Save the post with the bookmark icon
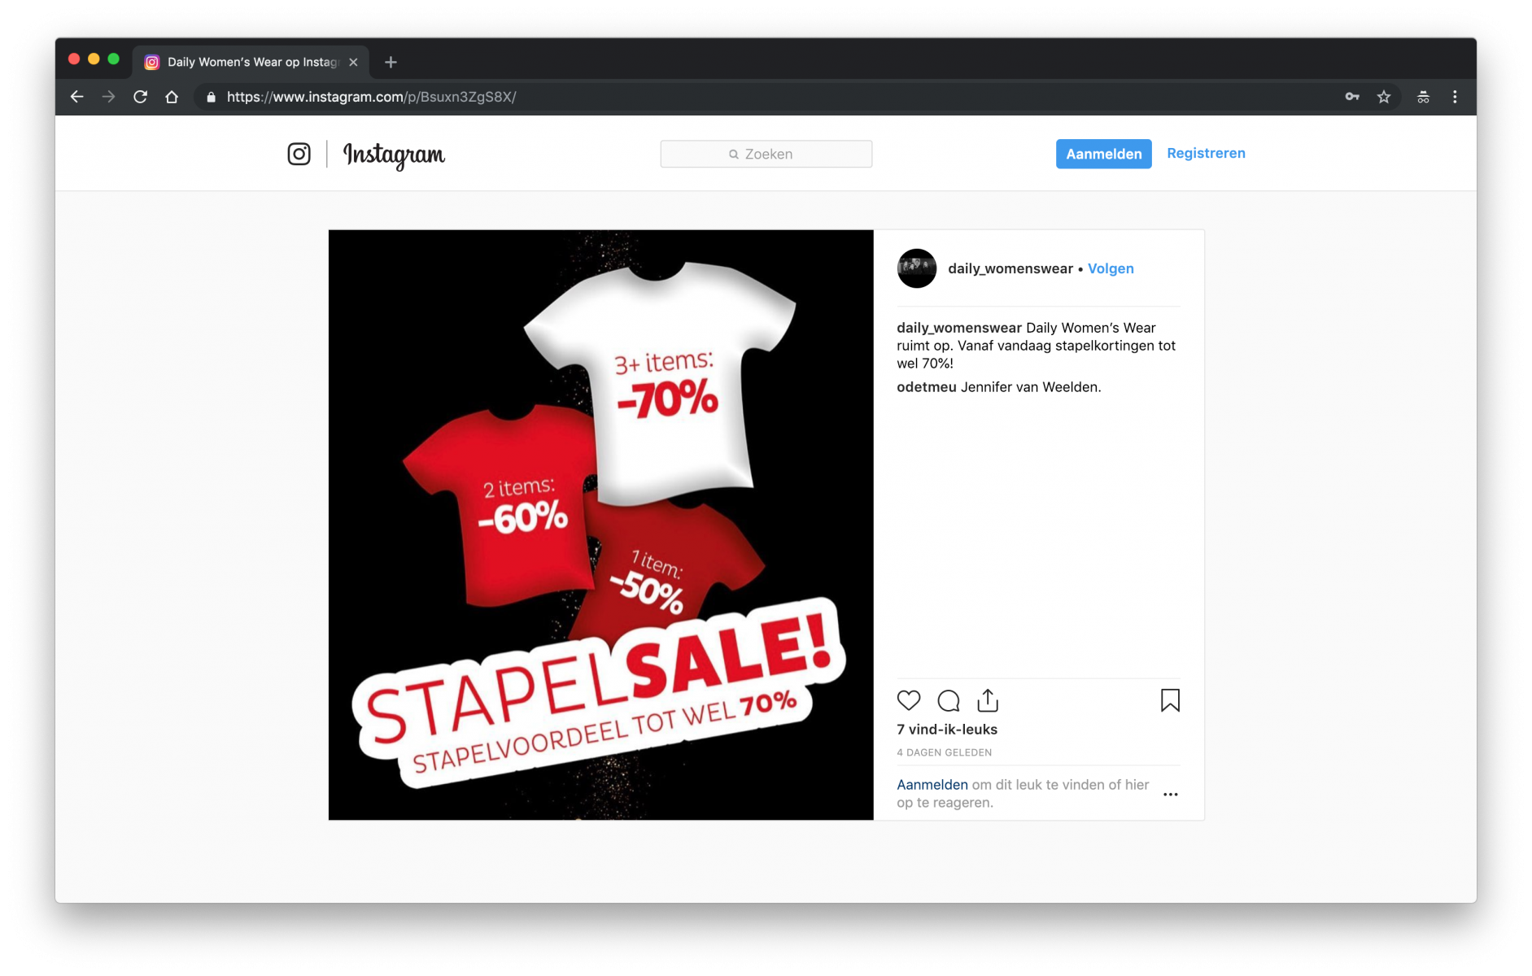This screenshot has width=1532, height=976. click(1169, 700)
